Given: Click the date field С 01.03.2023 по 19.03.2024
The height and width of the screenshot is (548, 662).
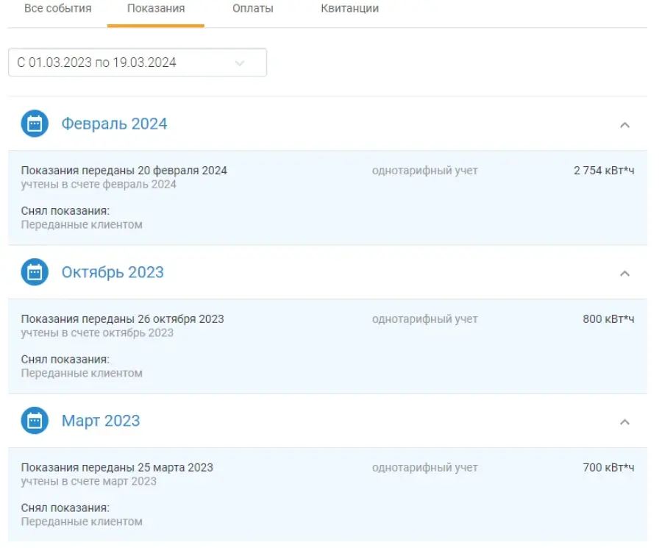Looking at the screenshot, I should 138,63.
